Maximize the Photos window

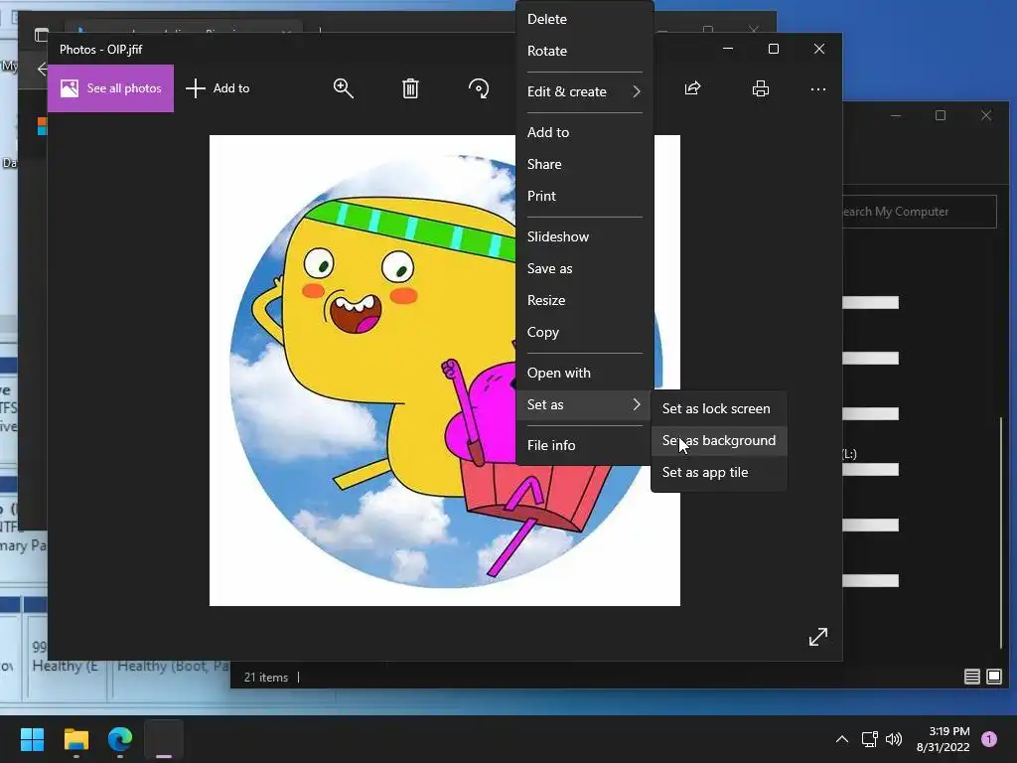[773, 49]
